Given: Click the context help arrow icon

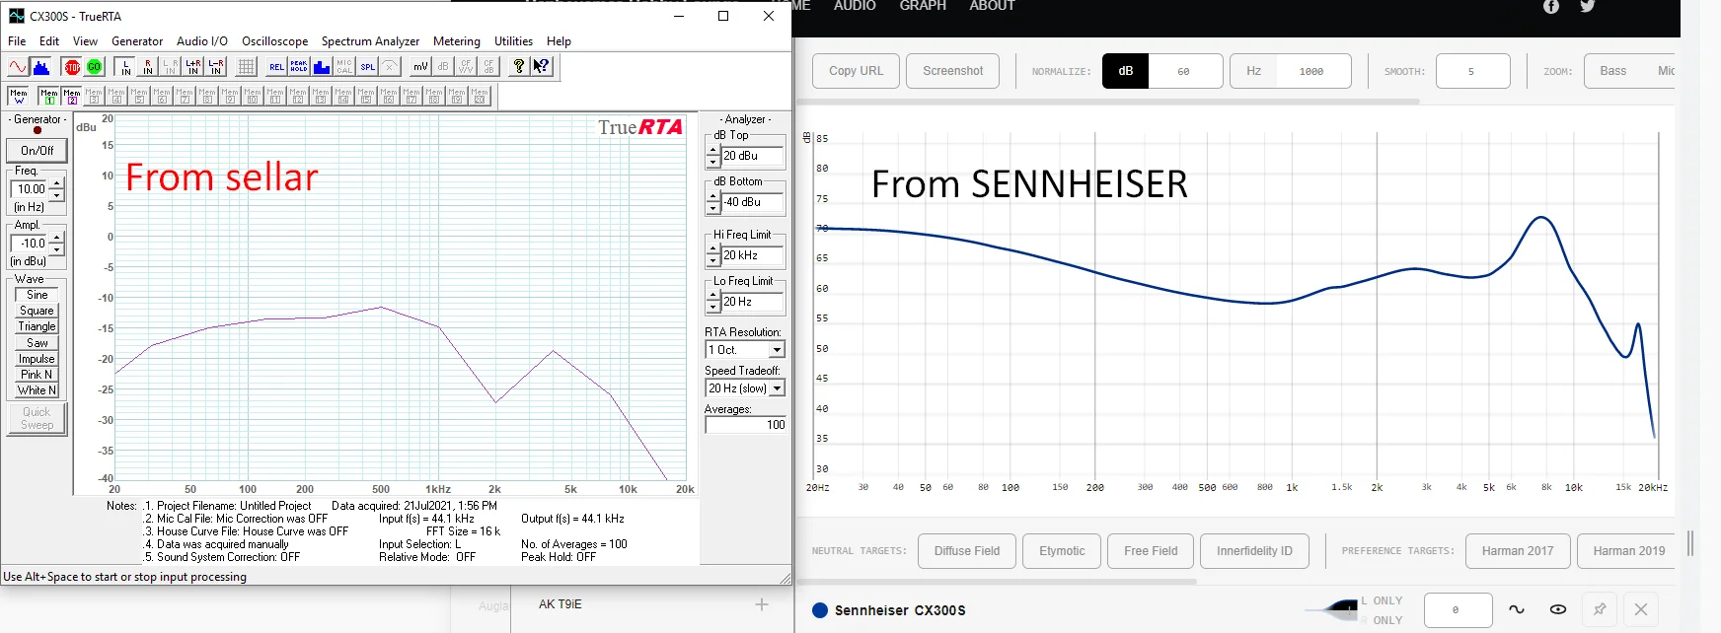Looking at the screenshot, I should (541, 67).
